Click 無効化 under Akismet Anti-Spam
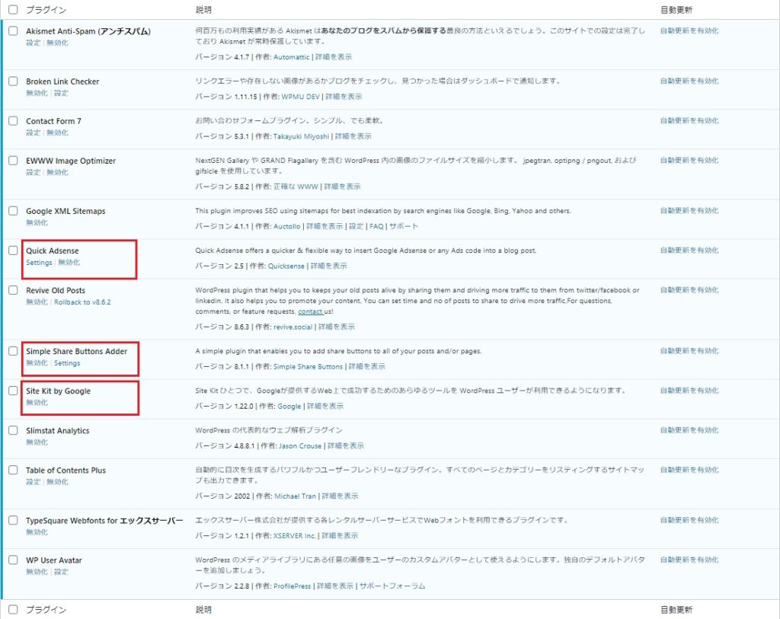Screen dimensions: 780x619 pos(58,43)
